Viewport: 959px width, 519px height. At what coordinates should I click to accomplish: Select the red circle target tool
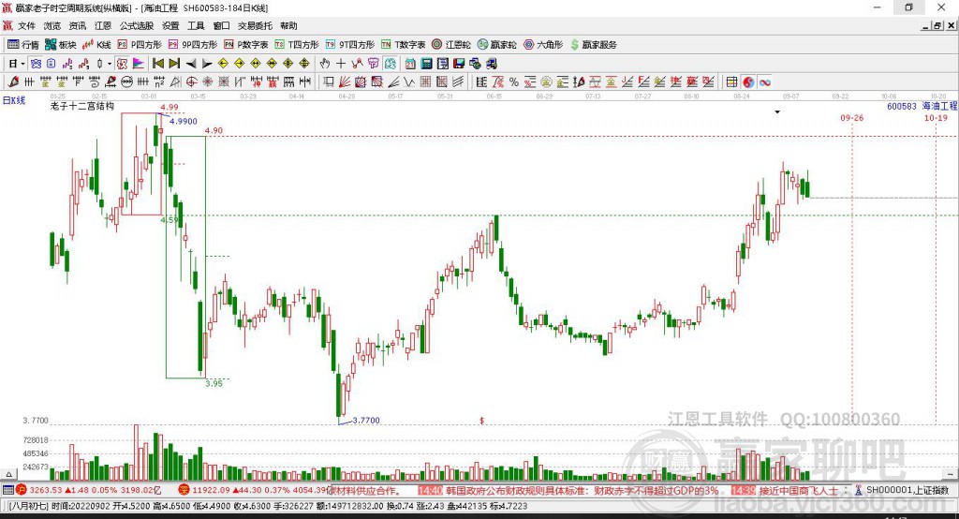[191, 82]
